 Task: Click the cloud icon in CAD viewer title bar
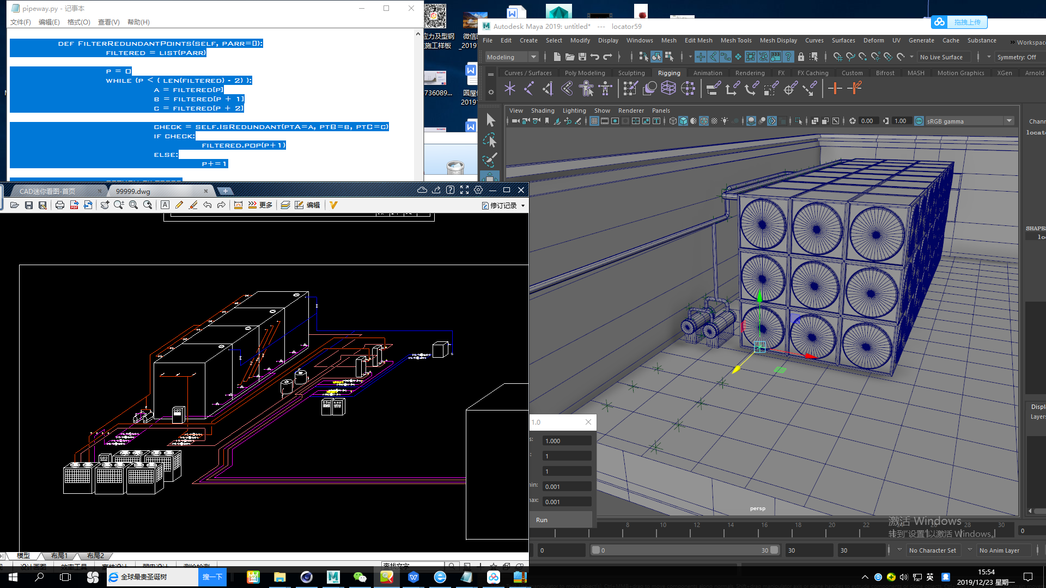click(x=422, y=190)
